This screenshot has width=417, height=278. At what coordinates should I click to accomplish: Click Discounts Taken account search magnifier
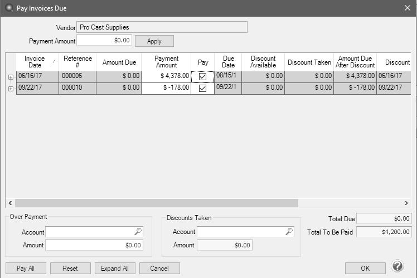[x=289, y=232]
